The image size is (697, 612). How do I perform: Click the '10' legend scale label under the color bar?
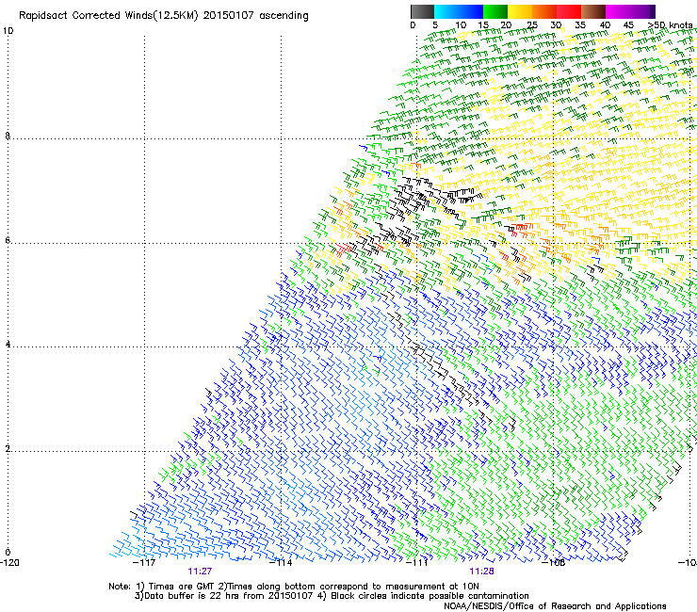tap(461, 25)
